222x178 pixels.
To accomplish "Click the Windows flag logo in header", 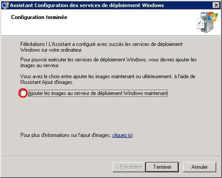I will [213, 17].
